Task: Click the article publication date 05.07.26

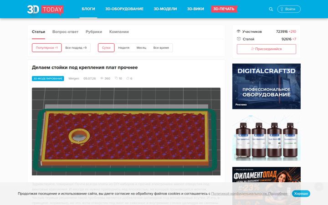Action: point(90,78)
